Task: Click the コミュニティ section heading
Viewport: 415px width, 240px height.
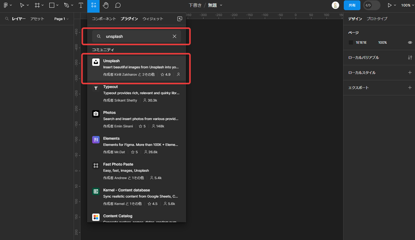Action: pos(103,49)
